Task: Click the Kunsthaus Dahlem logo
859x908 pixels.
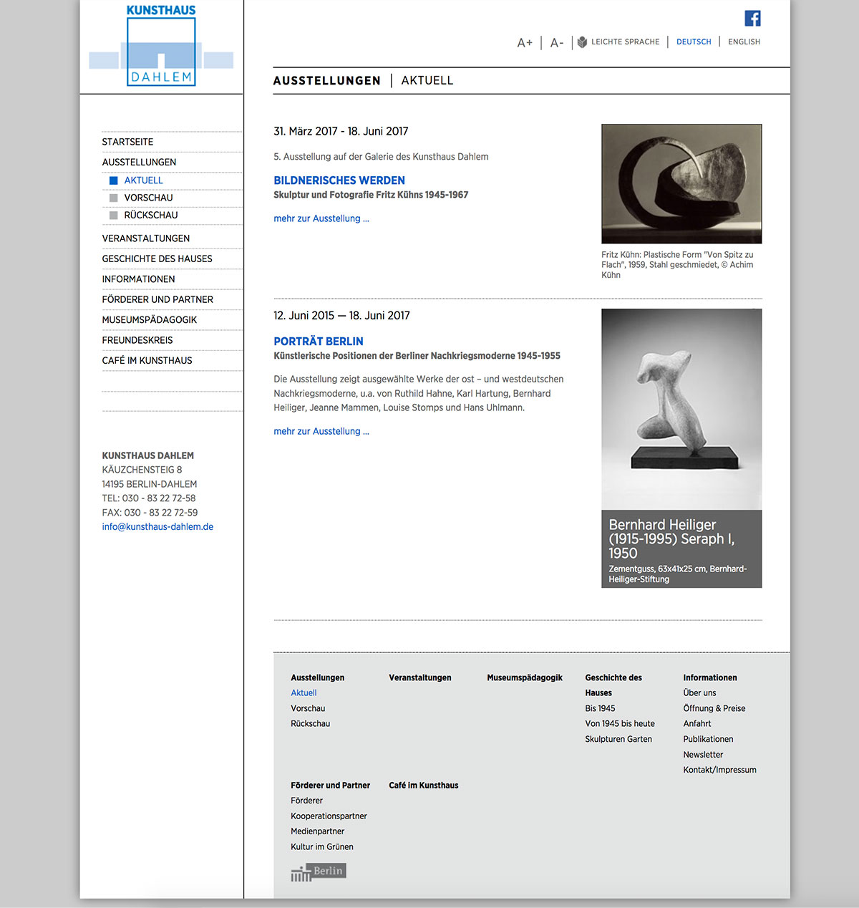Action: tap(161, 46)
